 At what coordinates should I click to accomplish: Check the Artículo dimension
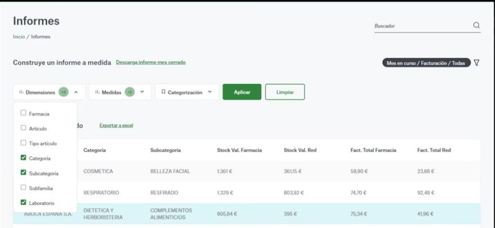click(23, 128)
